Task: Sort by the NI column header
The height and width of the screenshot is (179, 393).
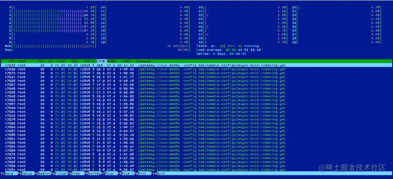Action: point(51,61)
